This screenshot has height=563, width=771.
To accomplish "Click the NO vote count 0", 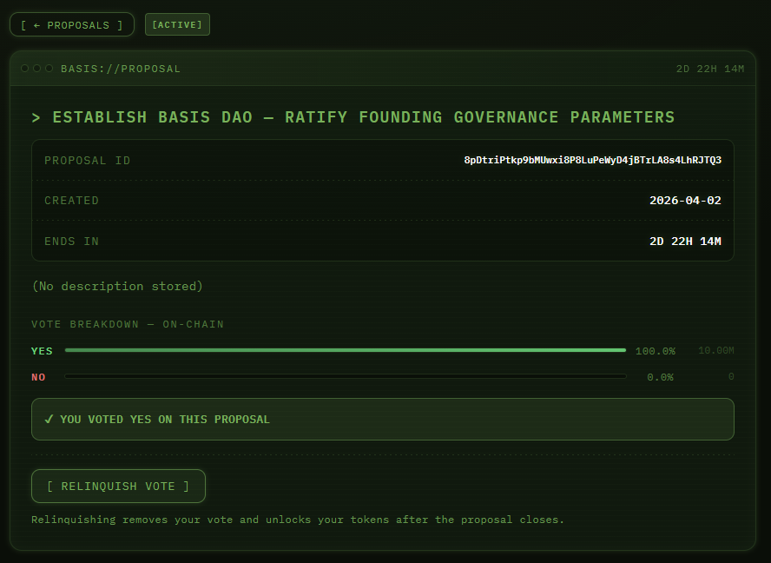I will pyautogui.click(x=731, y=376).
